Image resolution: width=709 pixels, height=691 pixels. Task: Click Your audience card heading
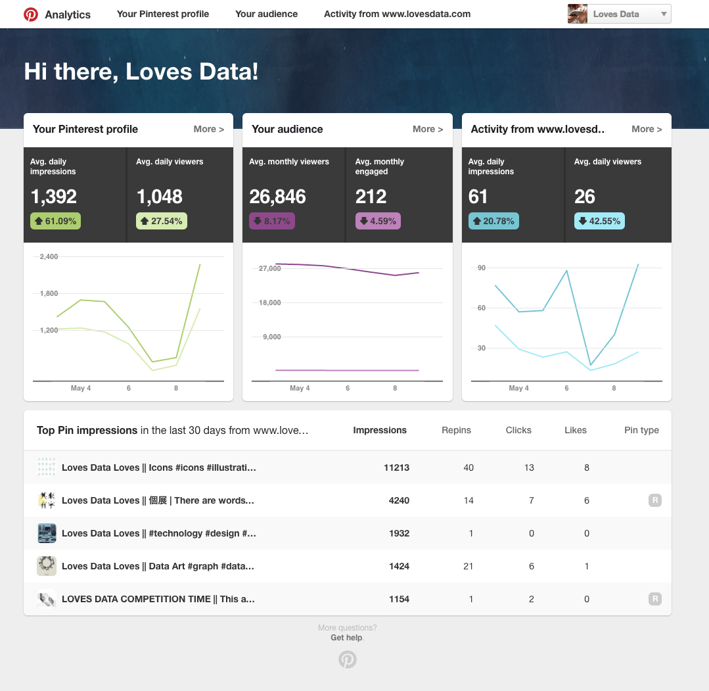[x=287, y=129]
